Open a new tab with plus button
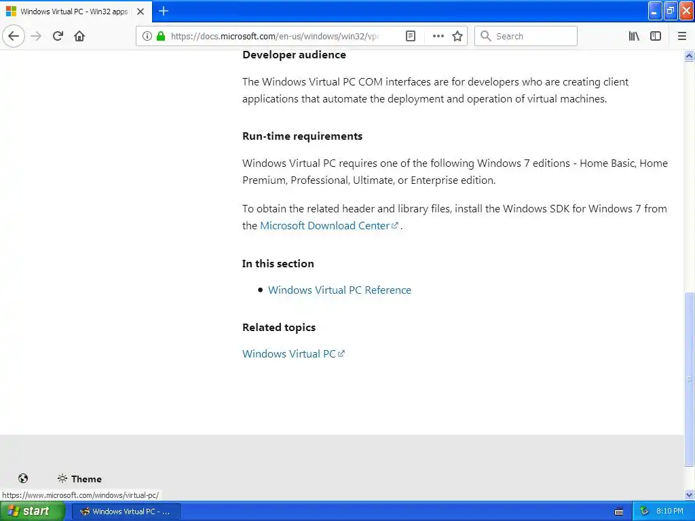Image resolution: width=695 pixels, height=521 pixels. click(164, 11)
